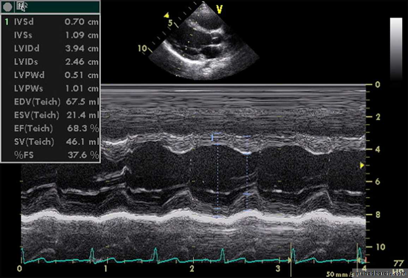Click the yellow V probe orientation marker

pyautogui.click(x=220, y=9)
